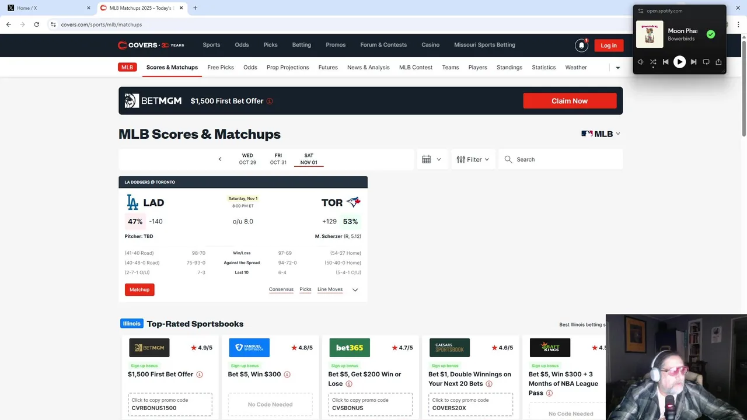Open the Line Moves link
Viewport: 747px width, 420px height.
tap(330, 289)
